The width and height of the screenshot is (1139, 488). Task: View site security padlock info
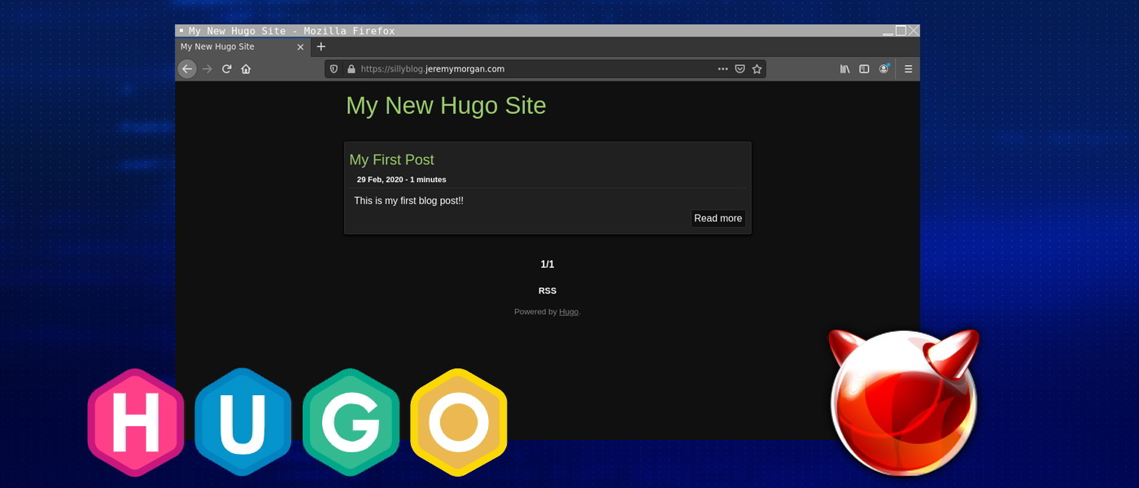tap(351, 69)
